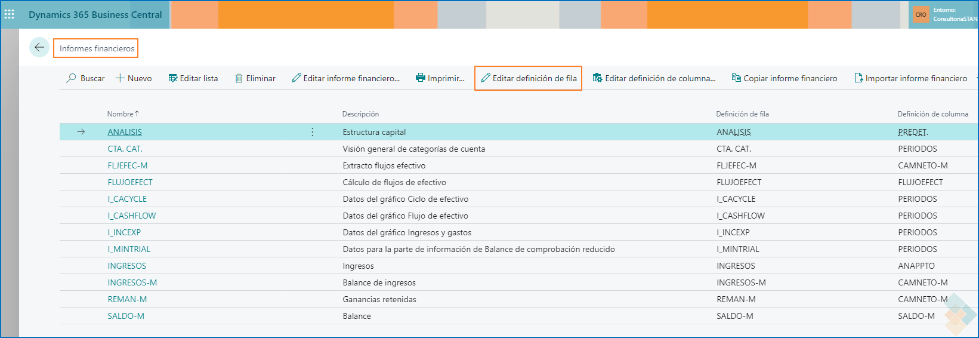The height and width of the screenshot is (338, 979).
Task: Click the Eliminar trash icon
Action: pyautogui.click(x=239, y=78)
